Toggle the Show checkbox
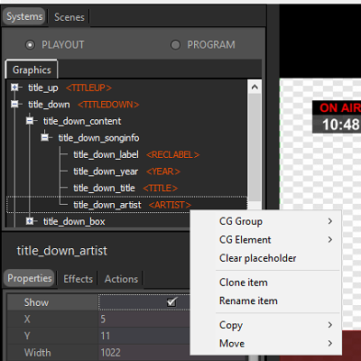The height and width of the screenshot is (361, 361). coord(171,301)
